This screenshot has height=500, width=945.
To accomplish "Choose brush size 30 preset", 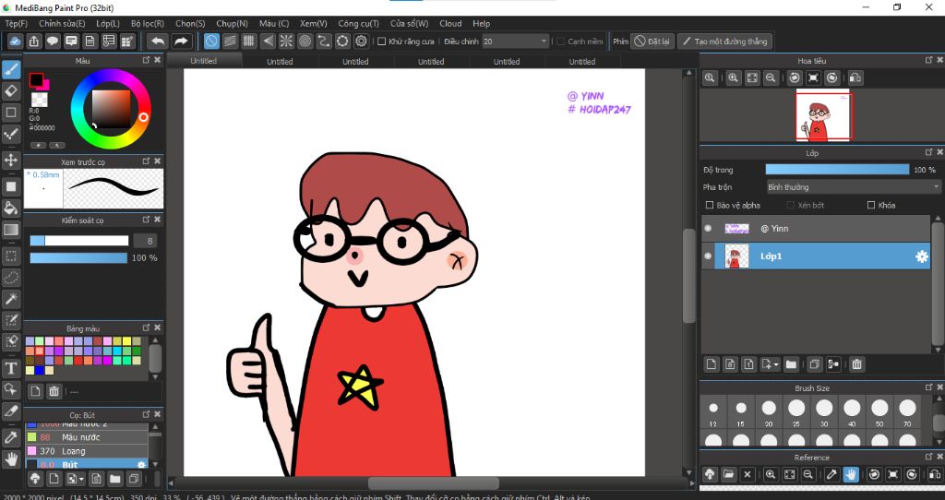I will pyautogui.click(x=824, y=412).
